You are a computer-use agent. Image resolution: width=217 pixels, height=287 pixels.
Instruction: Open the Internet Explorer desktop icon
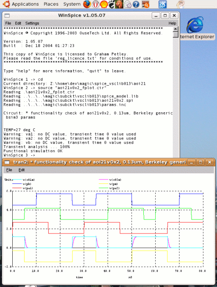click(195, 25)
